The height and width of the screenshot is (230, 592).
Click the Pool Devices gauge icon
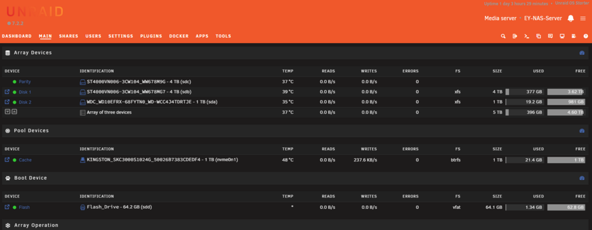point(582,131)
